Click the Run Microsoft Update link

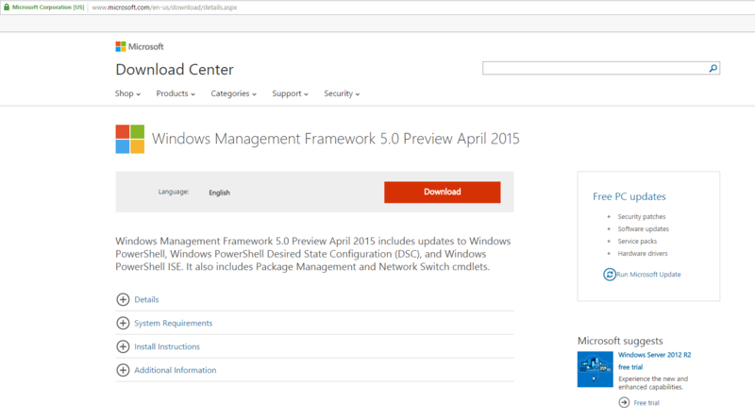click(648, 275)
